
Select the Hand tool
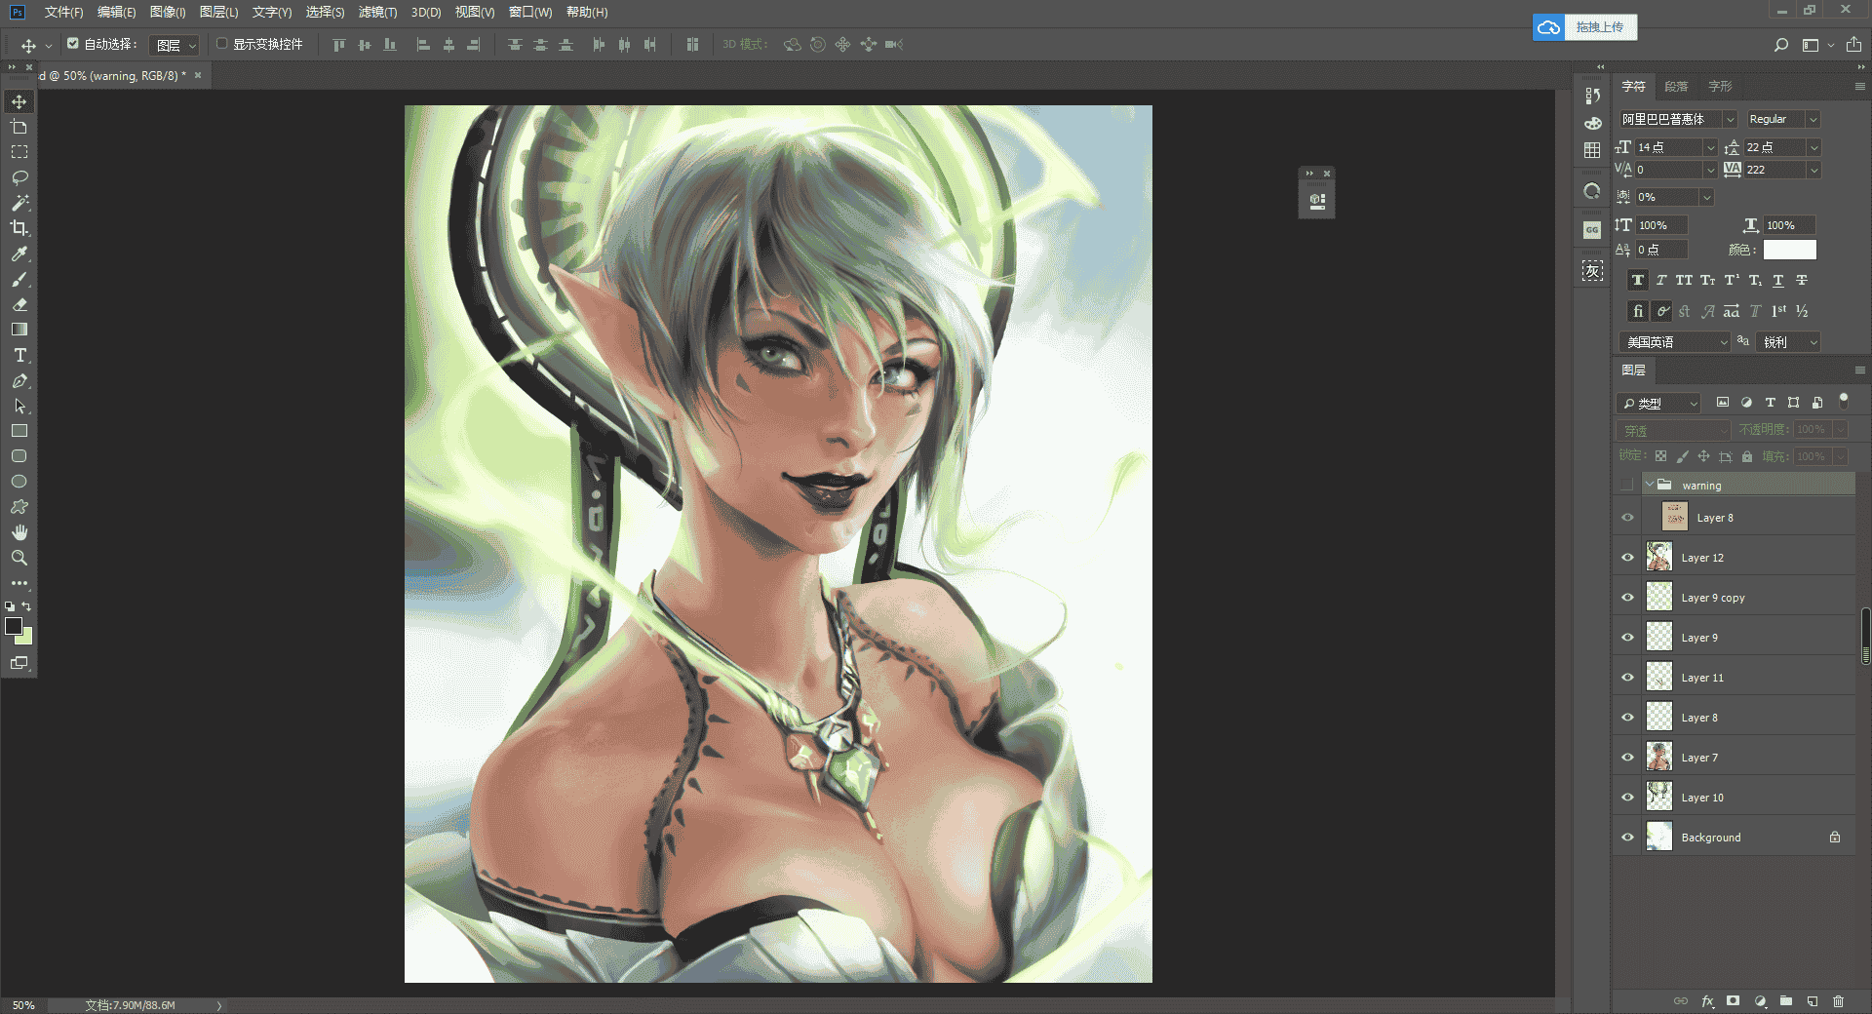[x=19, y=532]
